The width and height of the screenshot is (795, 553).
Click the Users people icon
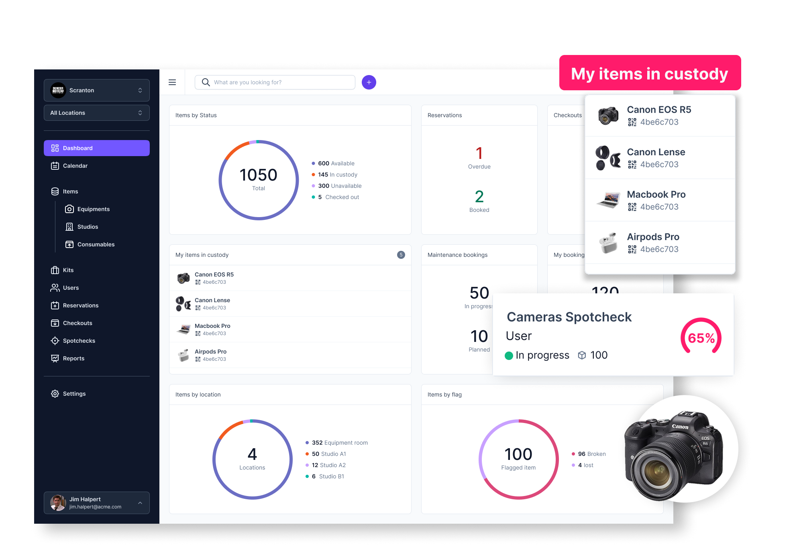click(55, 288)
